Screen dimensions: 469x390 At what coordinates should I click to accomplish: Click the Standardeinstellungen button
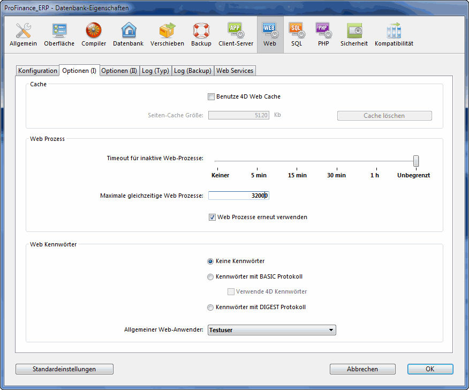(x=64, y=369)
